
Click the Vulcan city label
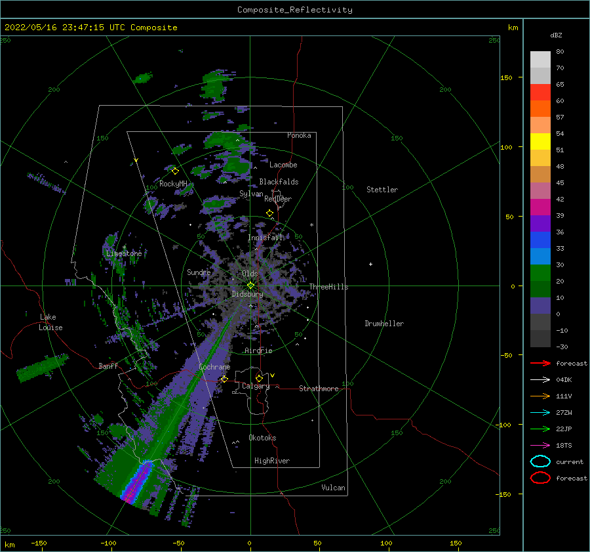coord(333,488)
